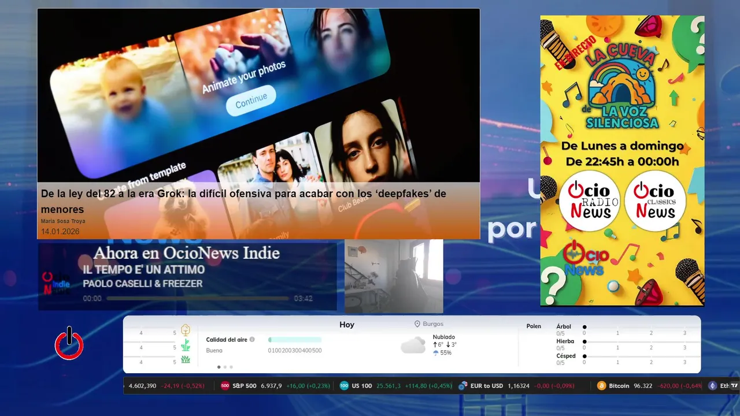Screen dimensions: 740x416
Task: Click the tree pollen icon
Action: coord(186,330)
